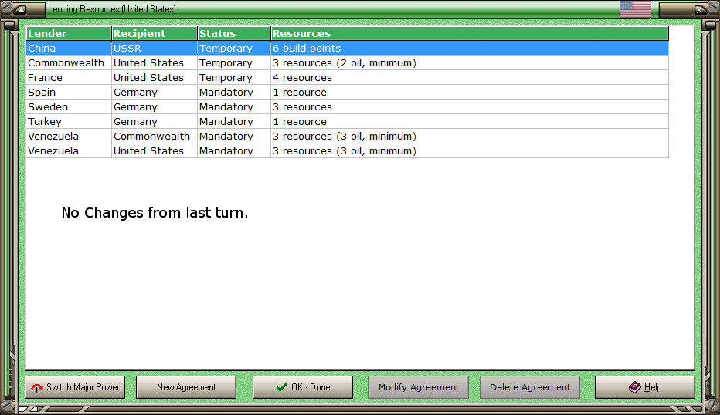Click Turkey's '1 resource' cell
The width and height of the screenshot is (720, 415).
click(469, 122)
